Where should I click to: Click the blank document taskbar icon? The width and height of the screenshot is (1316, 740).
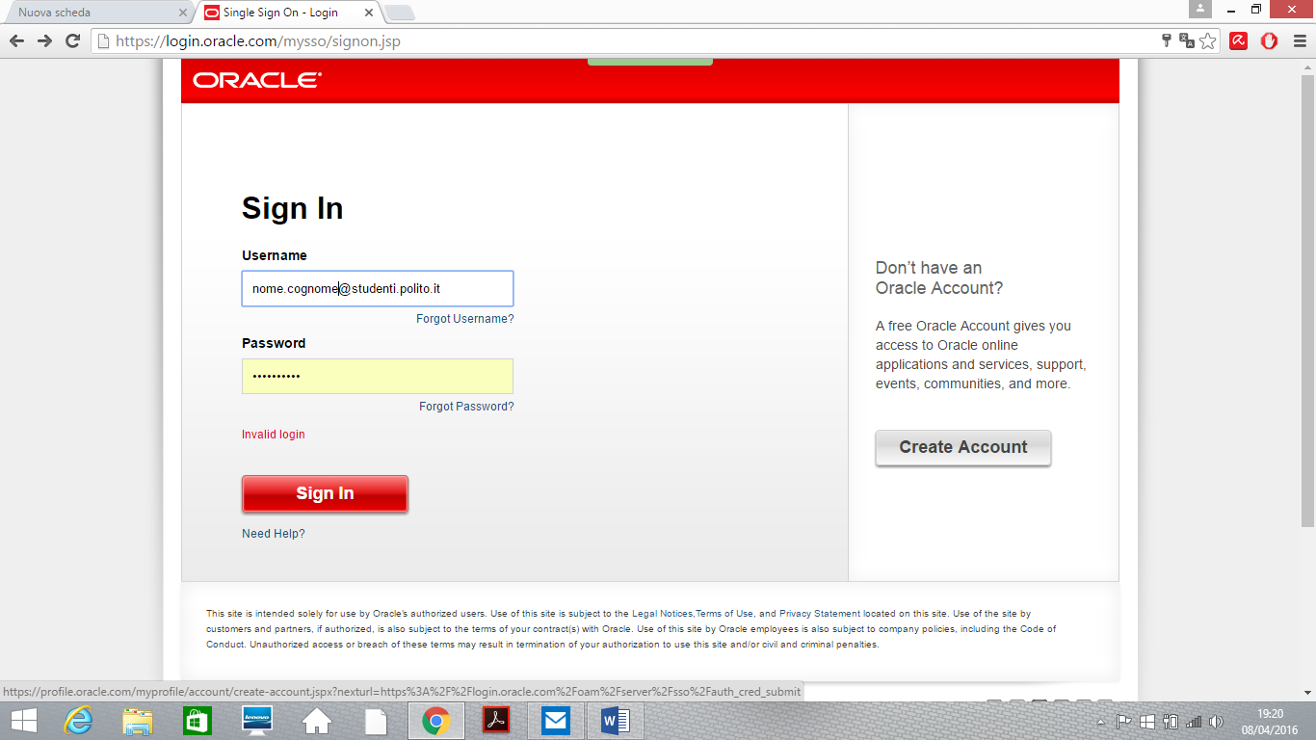click(x=376, y=721)
